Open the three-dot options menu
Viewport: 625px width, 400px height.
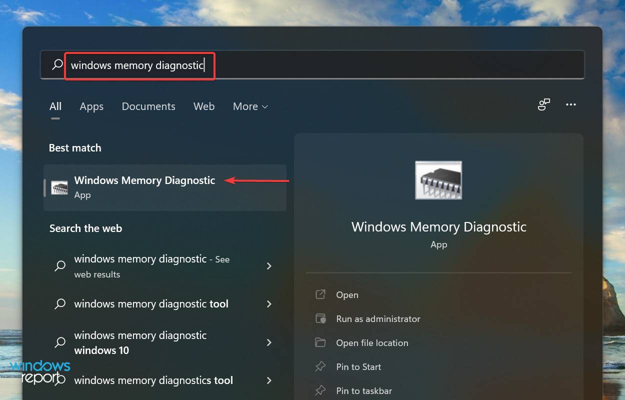click(x=571, y=104)
